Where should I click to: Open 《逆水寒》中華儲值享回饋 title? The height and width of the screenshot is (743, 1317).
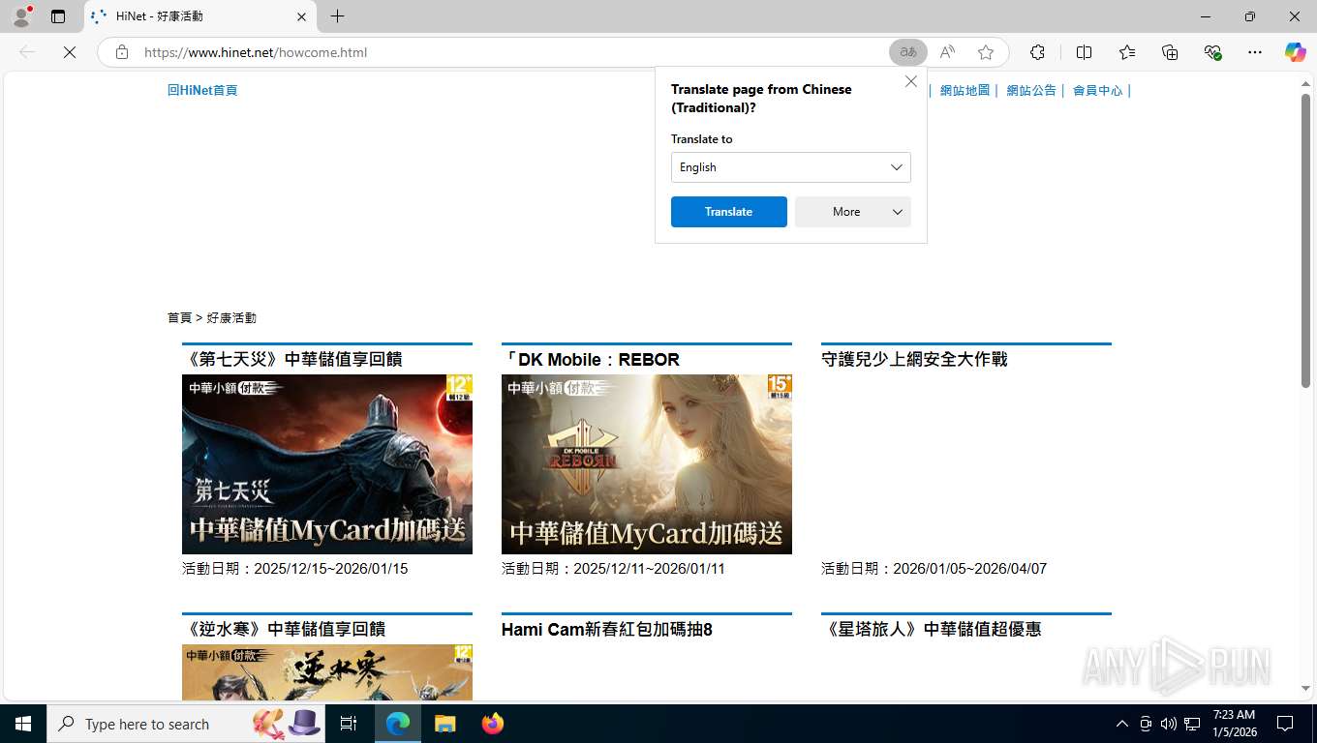(x=284, y=629)
